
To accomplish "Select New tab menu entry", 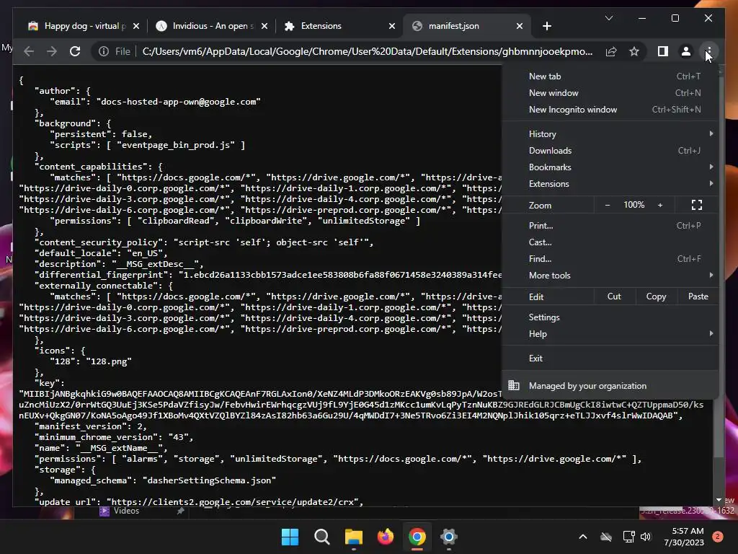I will click(610, 76).
